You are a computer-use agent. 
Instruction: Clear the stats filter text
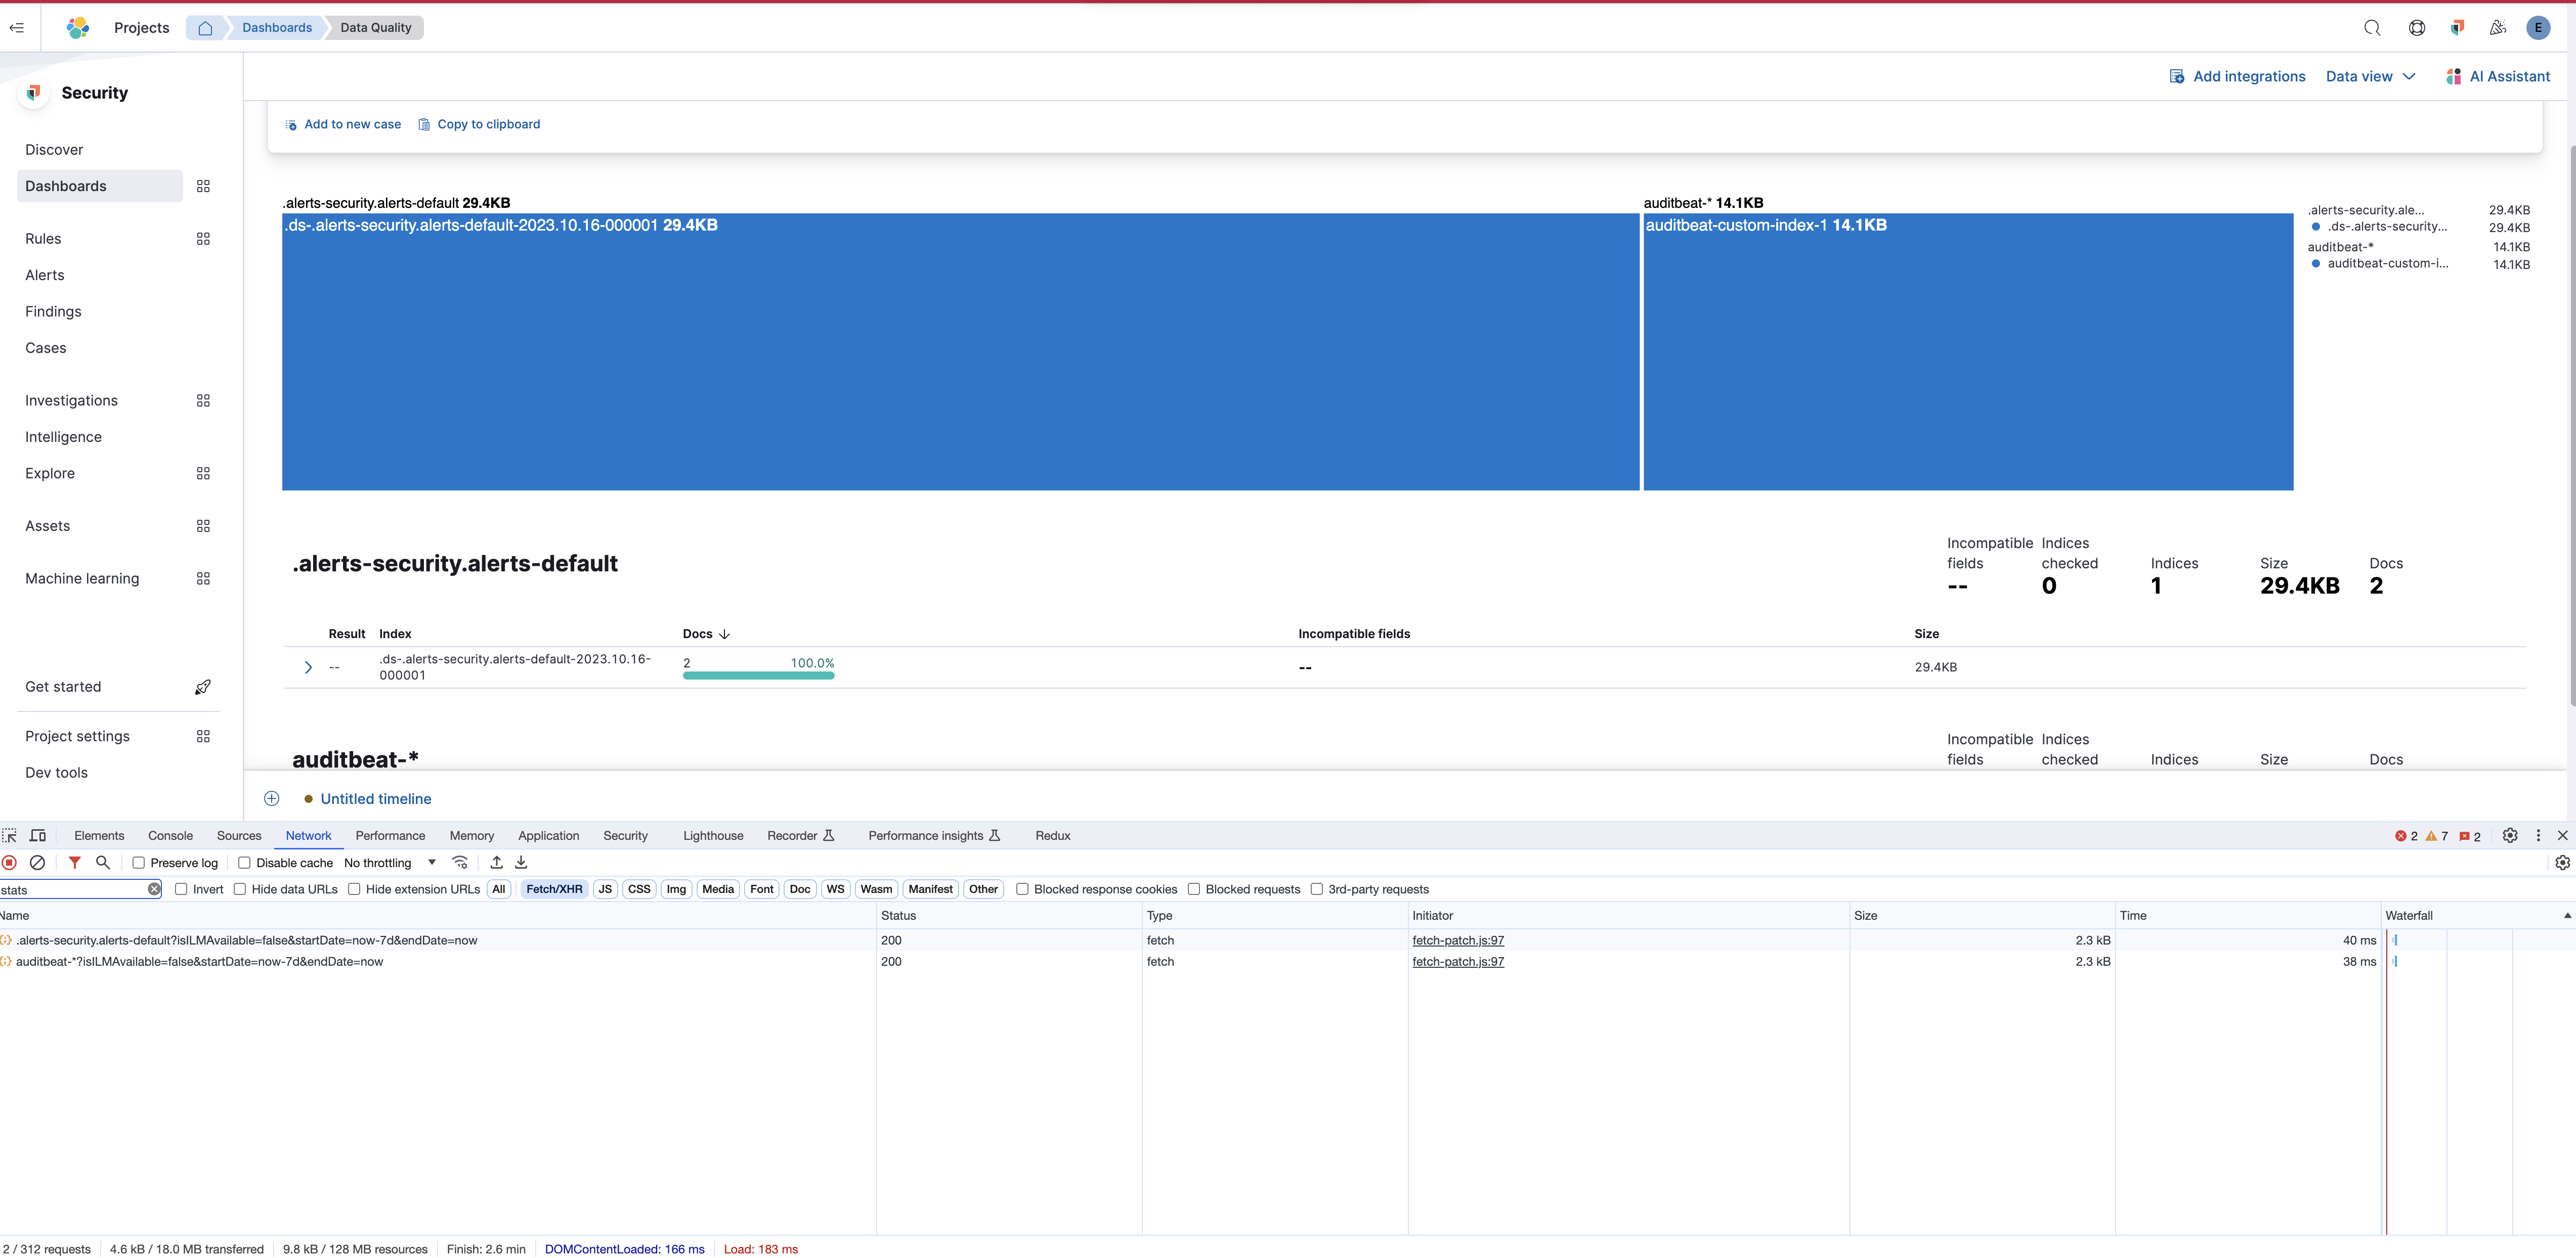tap(154, 889)
